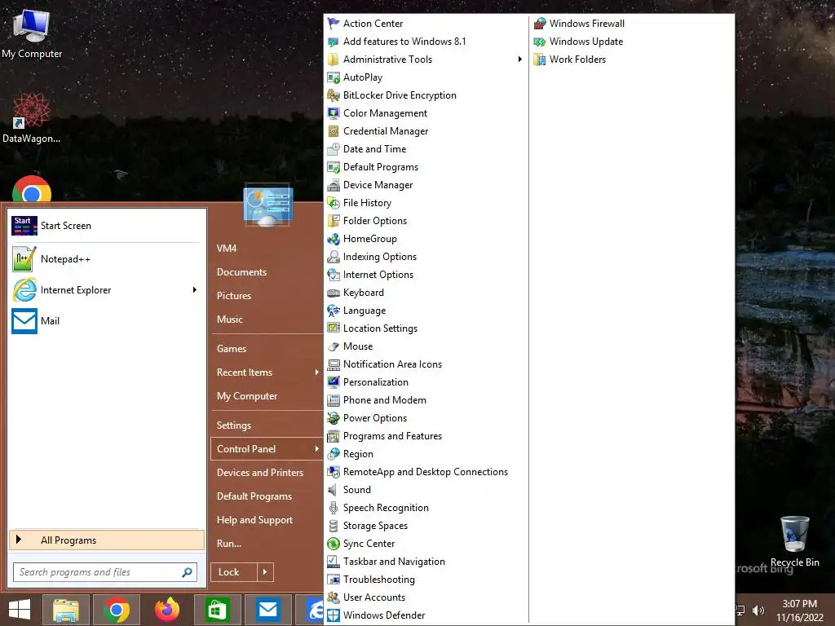
Task: Open Help and Support entry
Action: 254,520
